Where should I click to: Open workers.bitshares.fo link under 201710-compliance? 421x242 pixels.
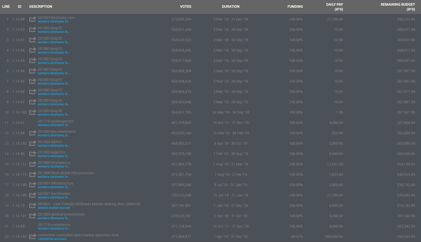click(54, 229)
